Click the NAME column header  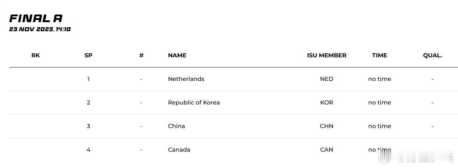pyautogui.click(x=177, y=55)
